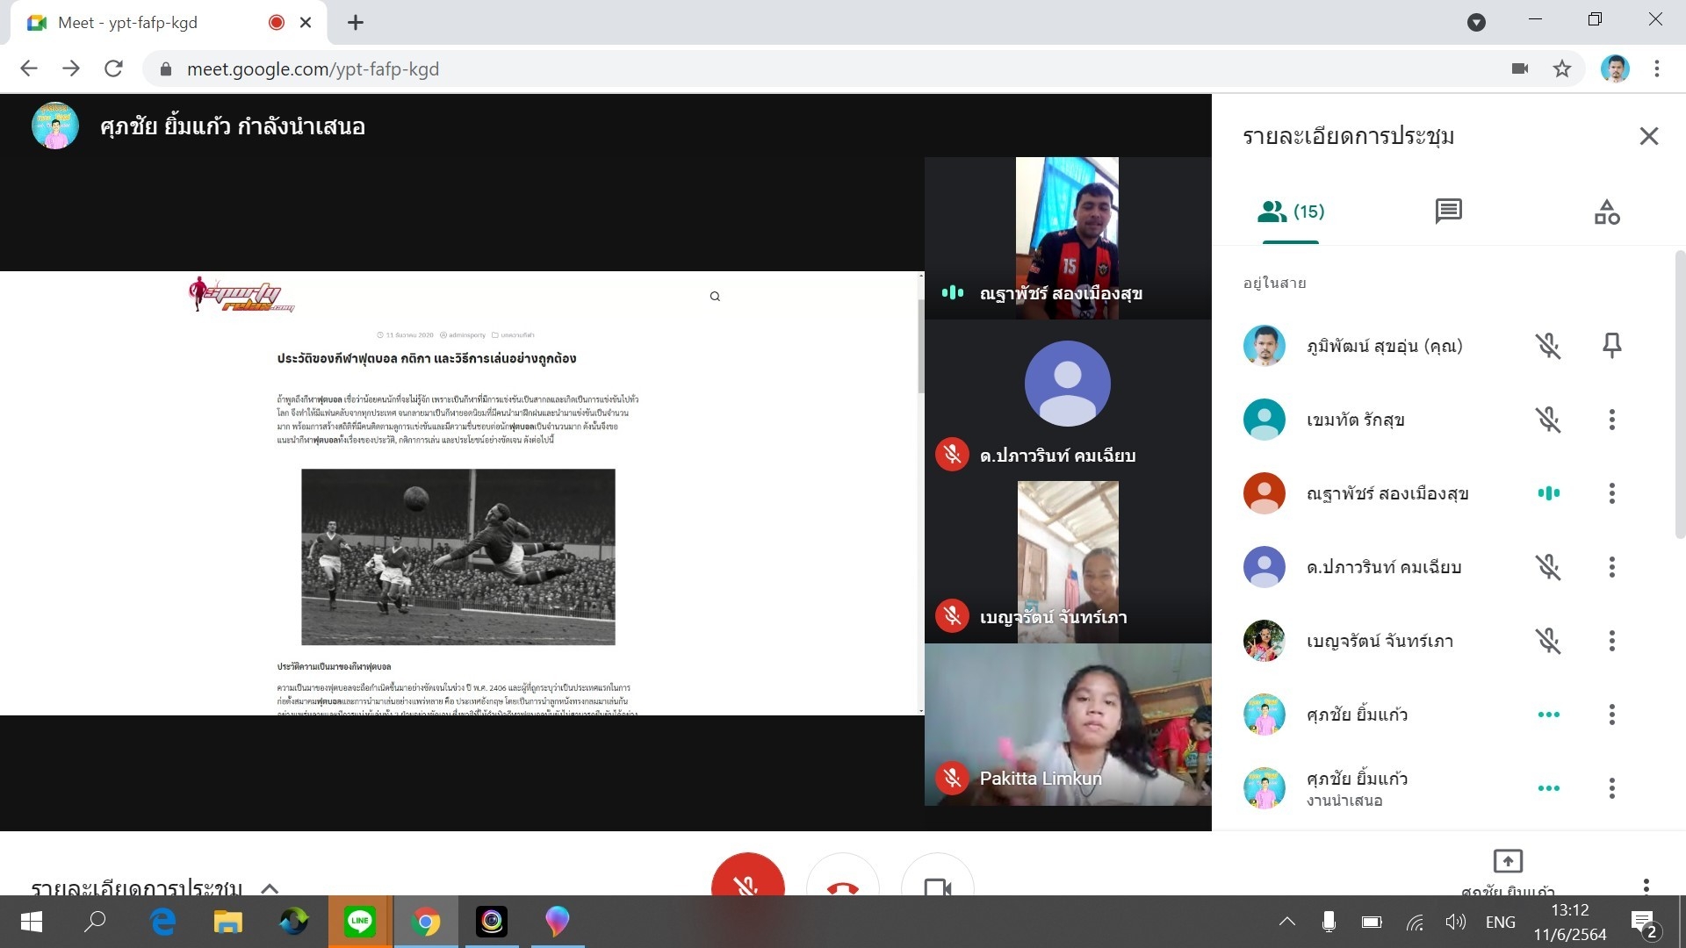
Task: Switch to the activities shapes tab
Action: pos(1606,212)
